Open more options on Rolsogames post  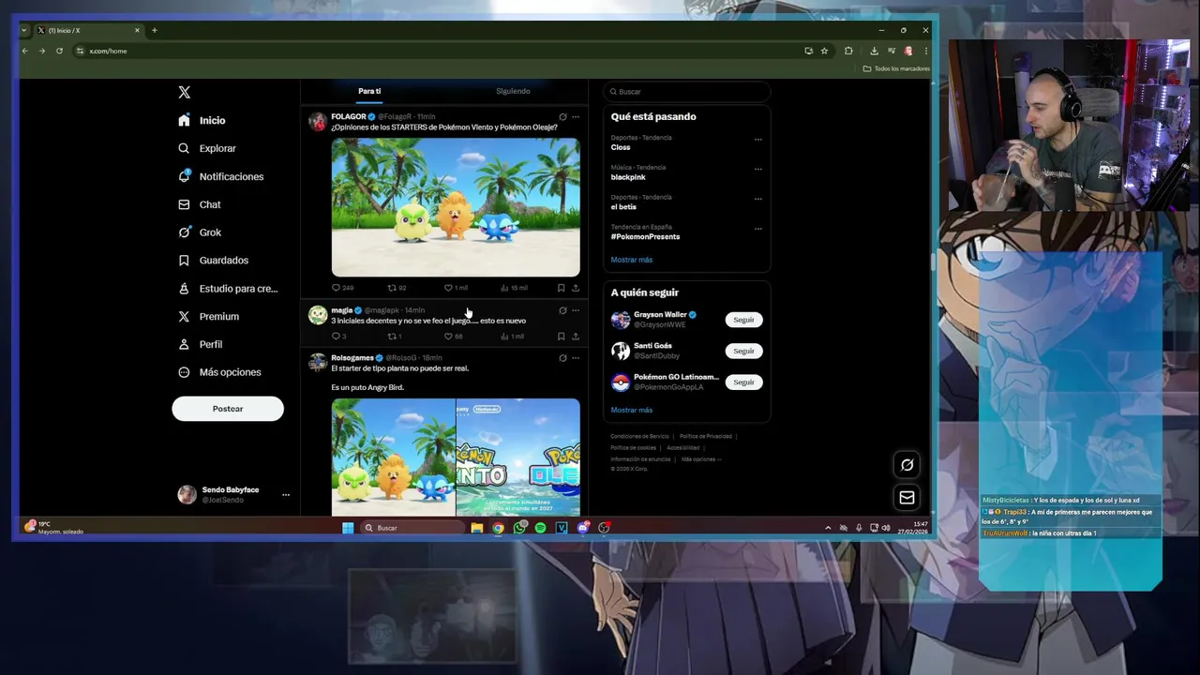click(576, 358)
